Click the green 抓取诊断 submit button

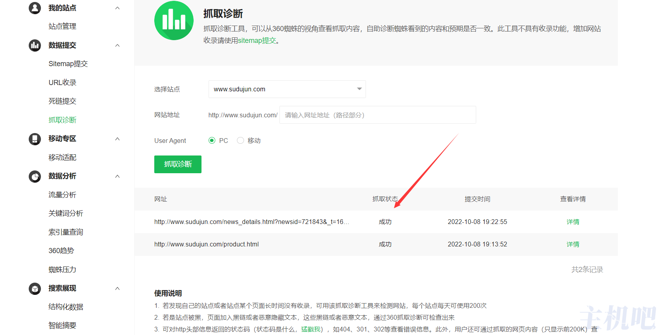[178, 164]
